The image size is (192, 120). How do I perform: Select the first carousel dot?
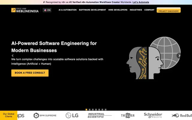coord(86,109)
